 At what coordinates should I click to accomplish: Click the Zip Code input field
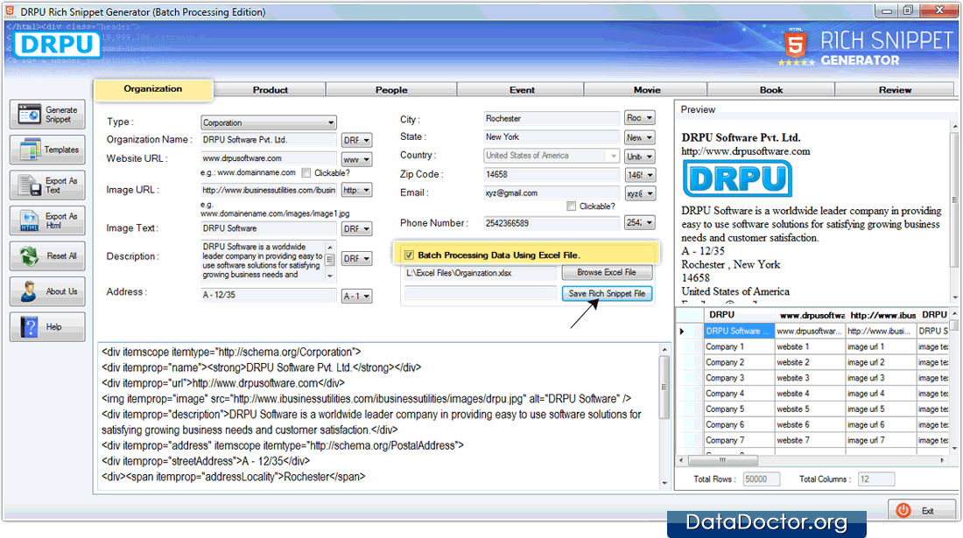(x=552, y=174)
